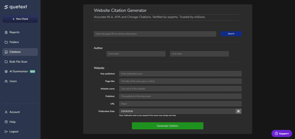Open Reports in the sidebar

20,32
